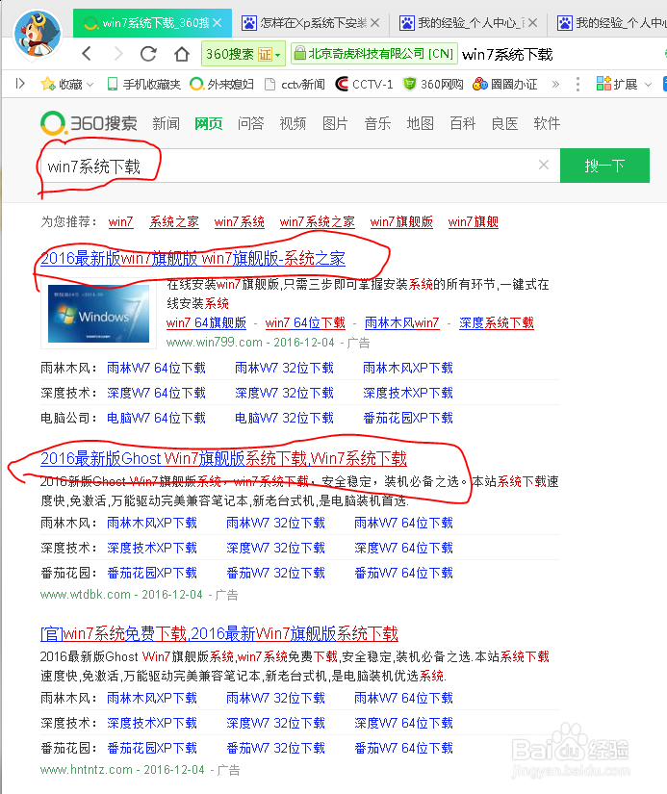667x794 pixels.
Task: Select the 软件 search category
Action: 547,123
